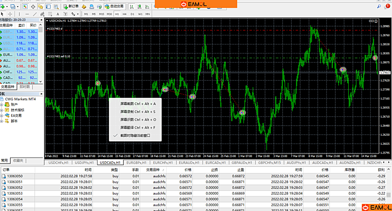Open the 即时图 tab in Market Watch
The width and height of the screenshot is (392, 211).
tap(25, 87)
